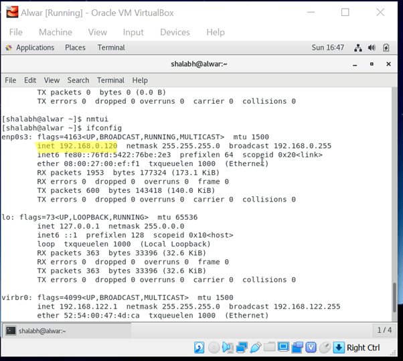Click the hard disk activity icon
This screenshot has width=403, height=361.
199,348
